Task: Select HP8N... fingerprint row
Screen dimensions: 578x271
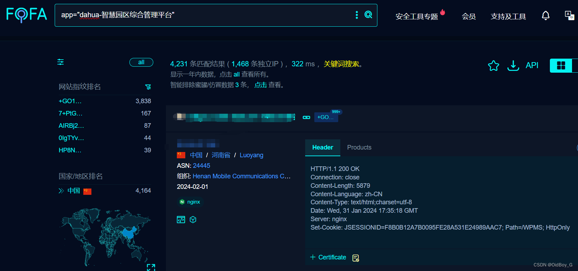Action: coord(105,150)
